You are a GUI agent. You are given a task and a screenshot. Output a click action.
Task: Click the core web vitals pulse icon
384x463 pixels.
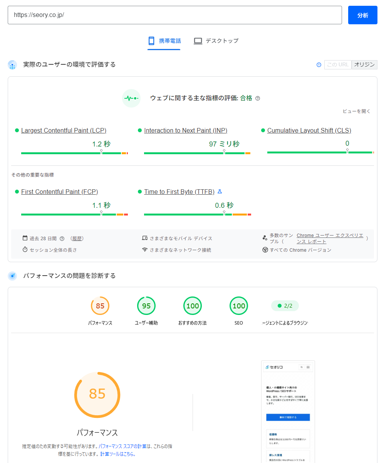[x=131, y=98]
